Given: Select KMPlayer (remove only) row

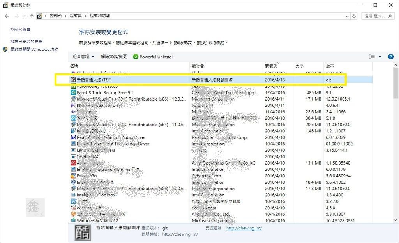Looking at the screenshot, I should (221, 105).
